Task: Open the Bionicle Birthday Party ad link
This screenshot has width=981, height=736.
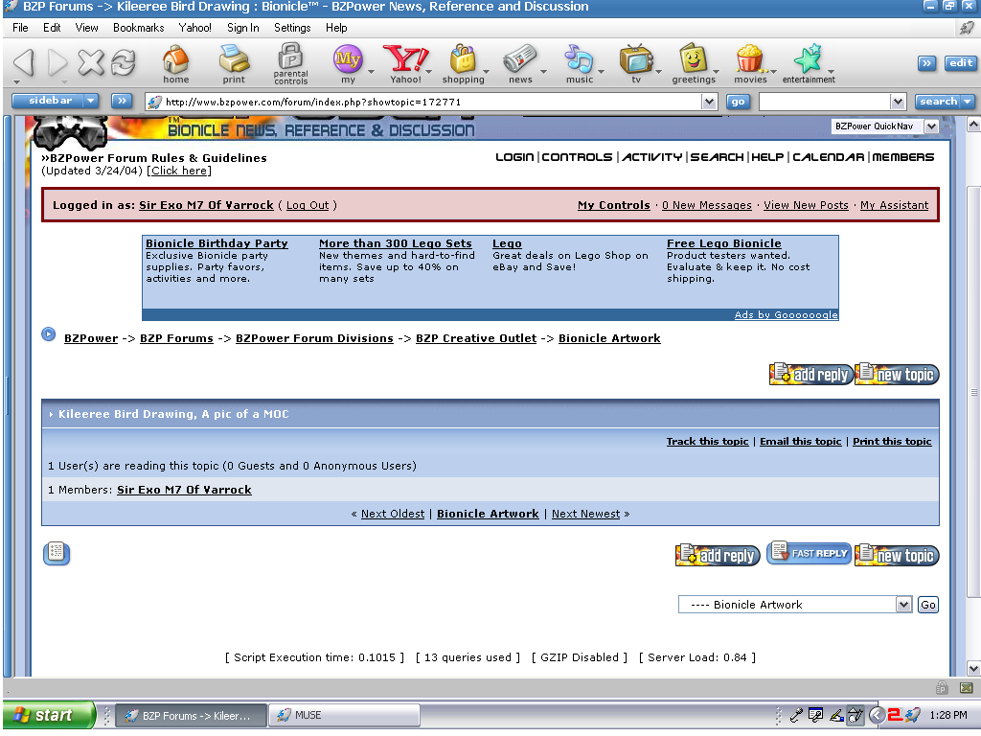Action: click(x=217, y=243)
